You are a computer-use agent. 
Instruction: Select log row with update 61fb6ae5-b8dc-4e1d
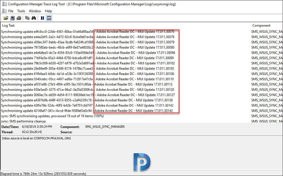coord(141,74)
